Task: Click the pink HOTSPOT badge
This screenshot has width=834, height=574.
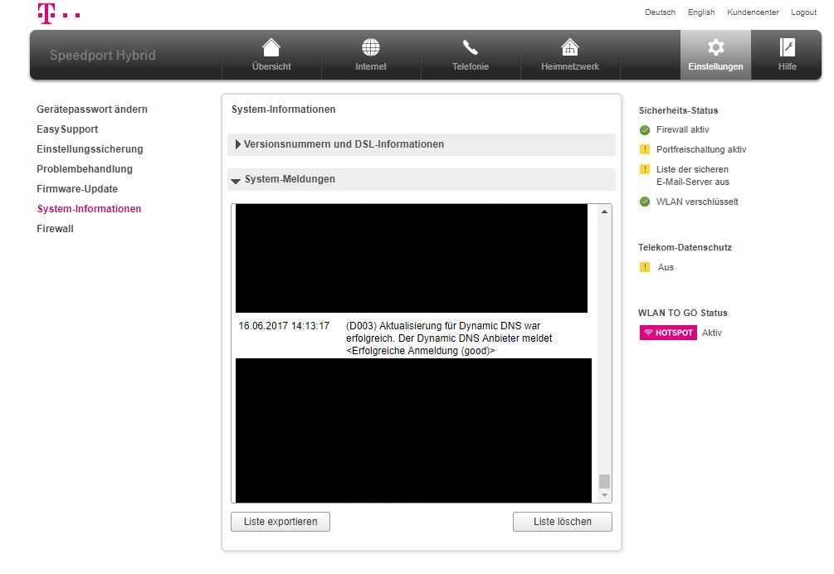Action: click(667, 333)
